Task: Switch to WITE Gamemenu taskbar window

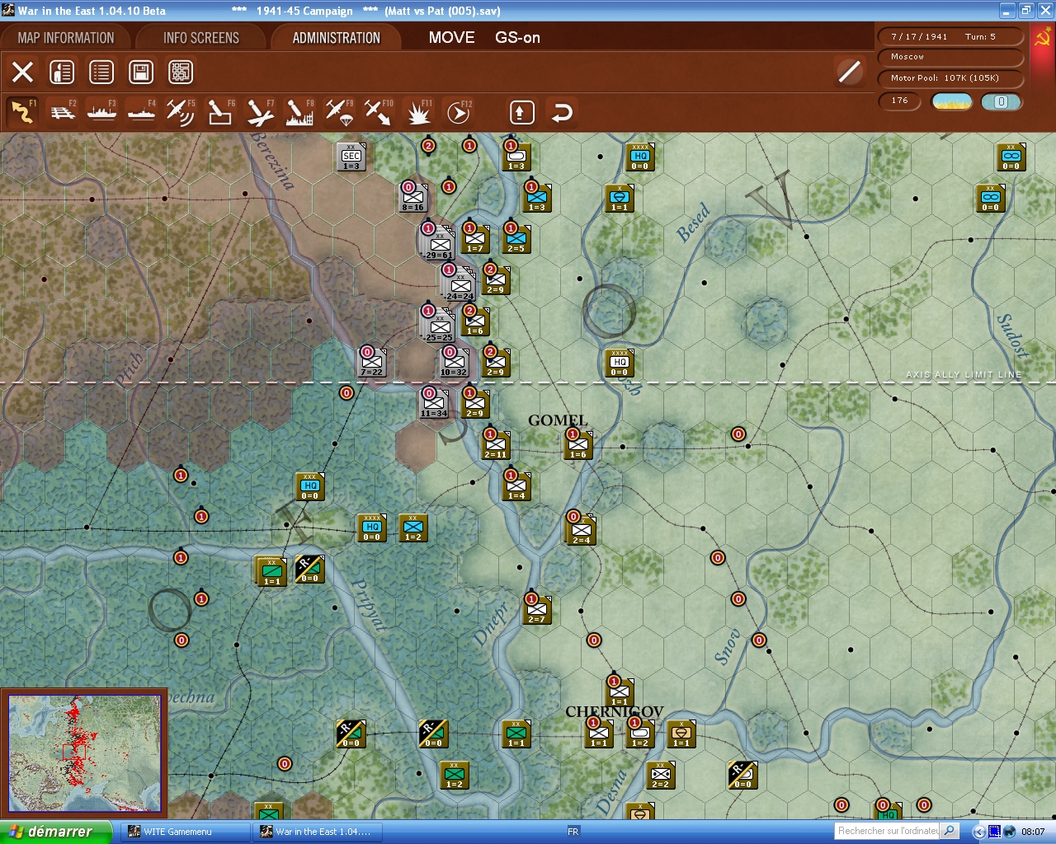Action: tap(186, 832)
